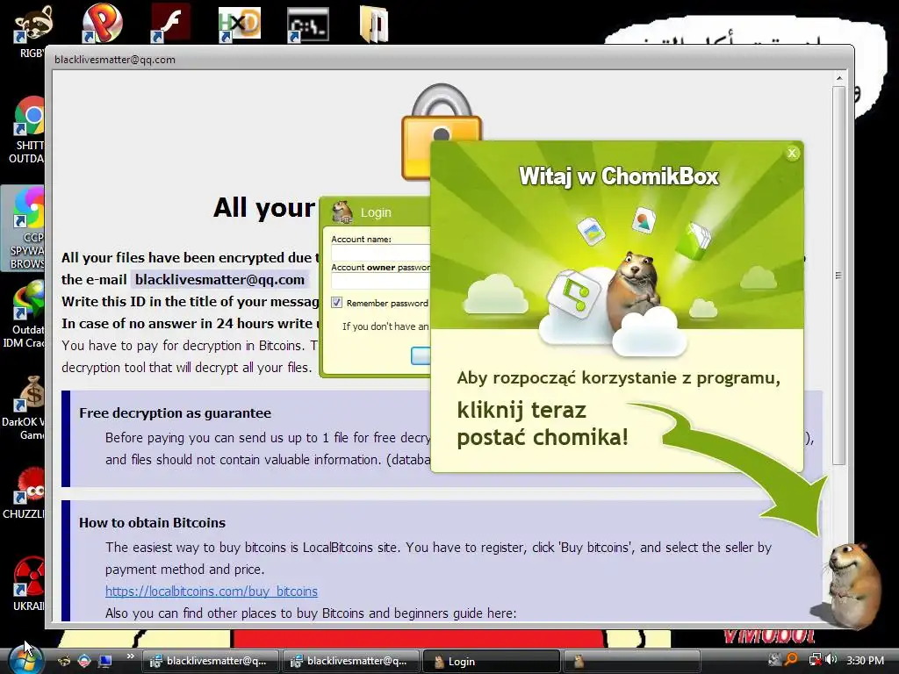Expand the quick launch overflow chevron

click(130, 656)
